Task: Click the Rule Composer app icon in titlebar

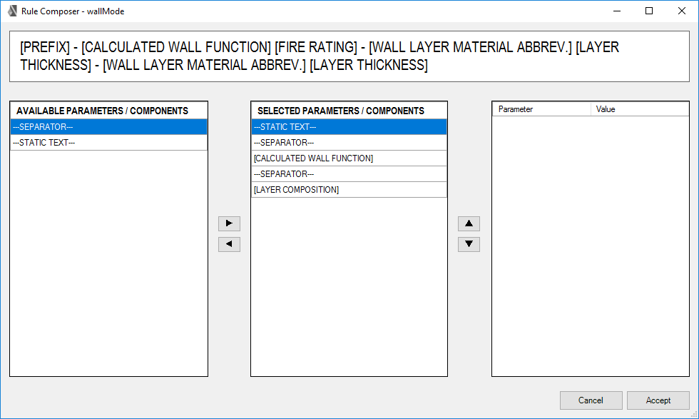Action: (x=11, y=11)
